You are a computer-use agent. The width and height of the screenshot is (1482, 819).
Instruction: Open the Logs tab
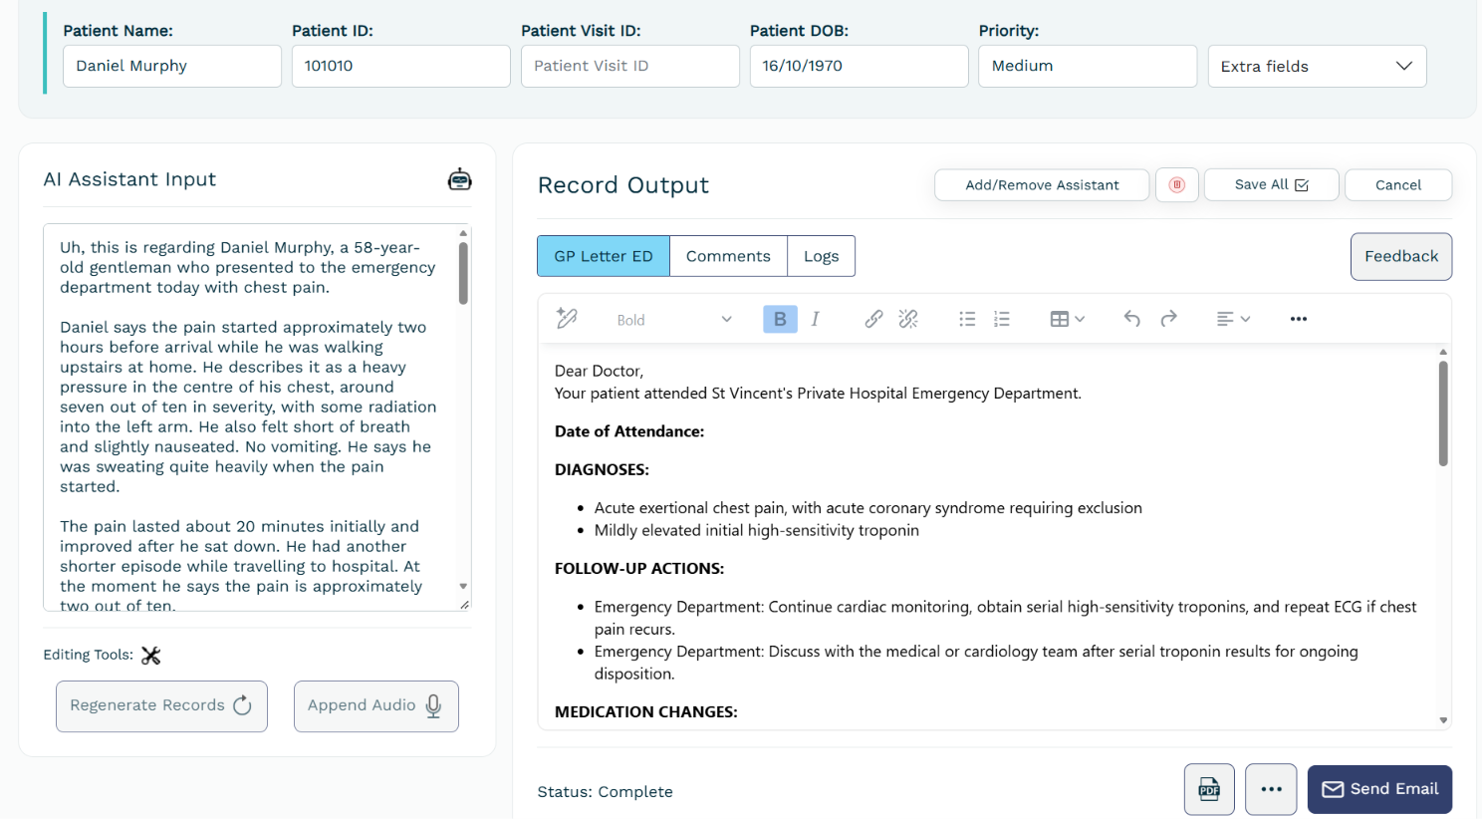(821, 256)
